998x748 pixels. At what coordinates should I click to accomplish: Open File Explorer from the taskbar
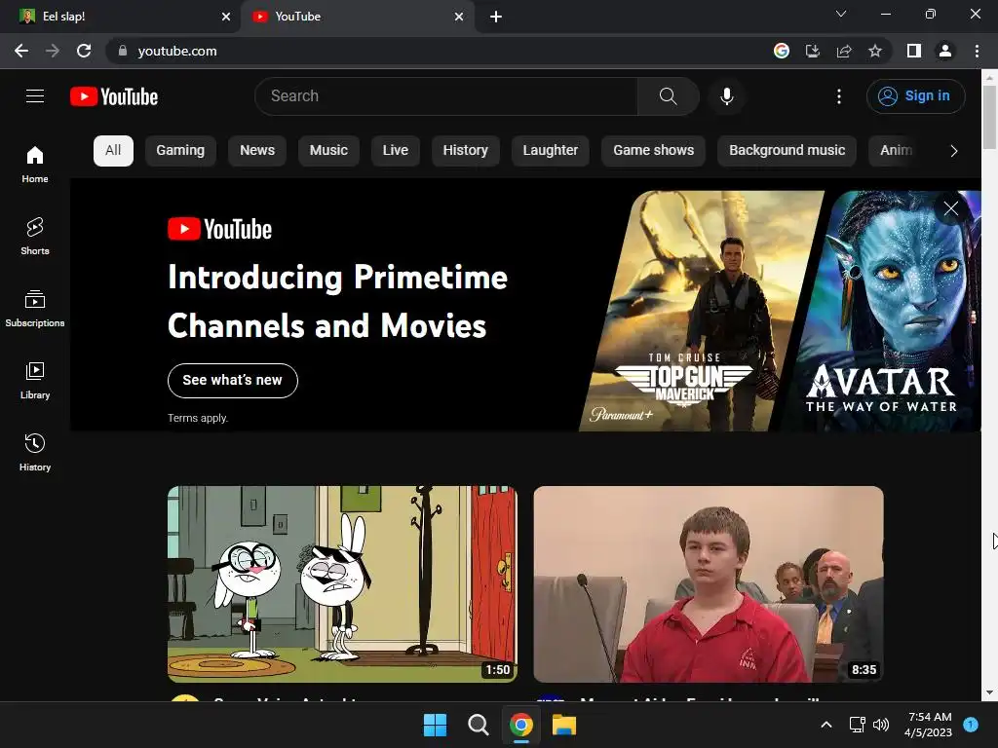564,725
